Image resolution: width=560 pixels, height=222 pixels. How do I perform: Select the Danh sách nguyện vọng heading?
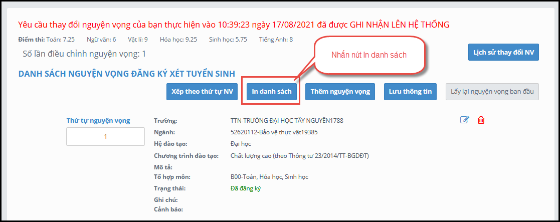[127, 74]
